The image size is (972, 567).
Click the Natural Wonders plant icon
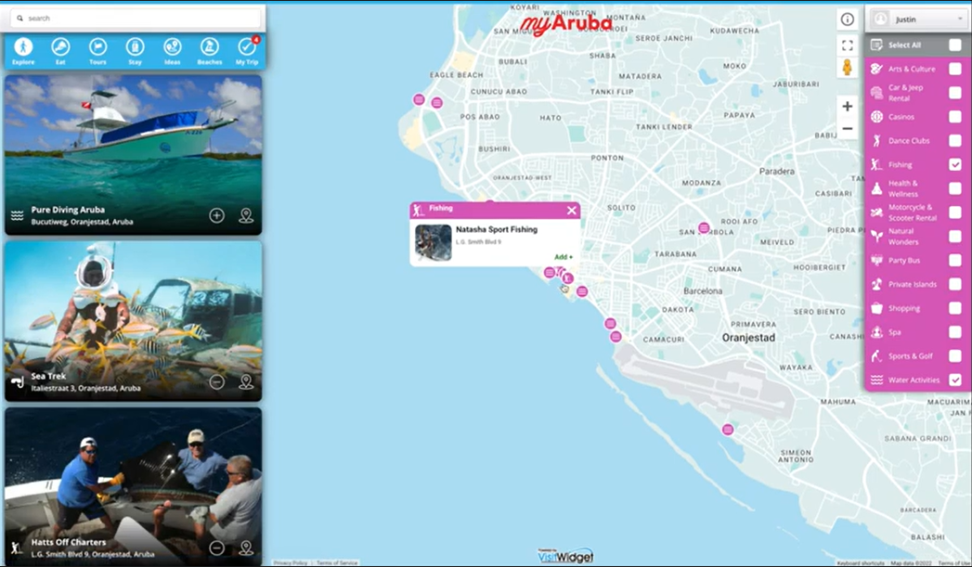pos(876,236)
